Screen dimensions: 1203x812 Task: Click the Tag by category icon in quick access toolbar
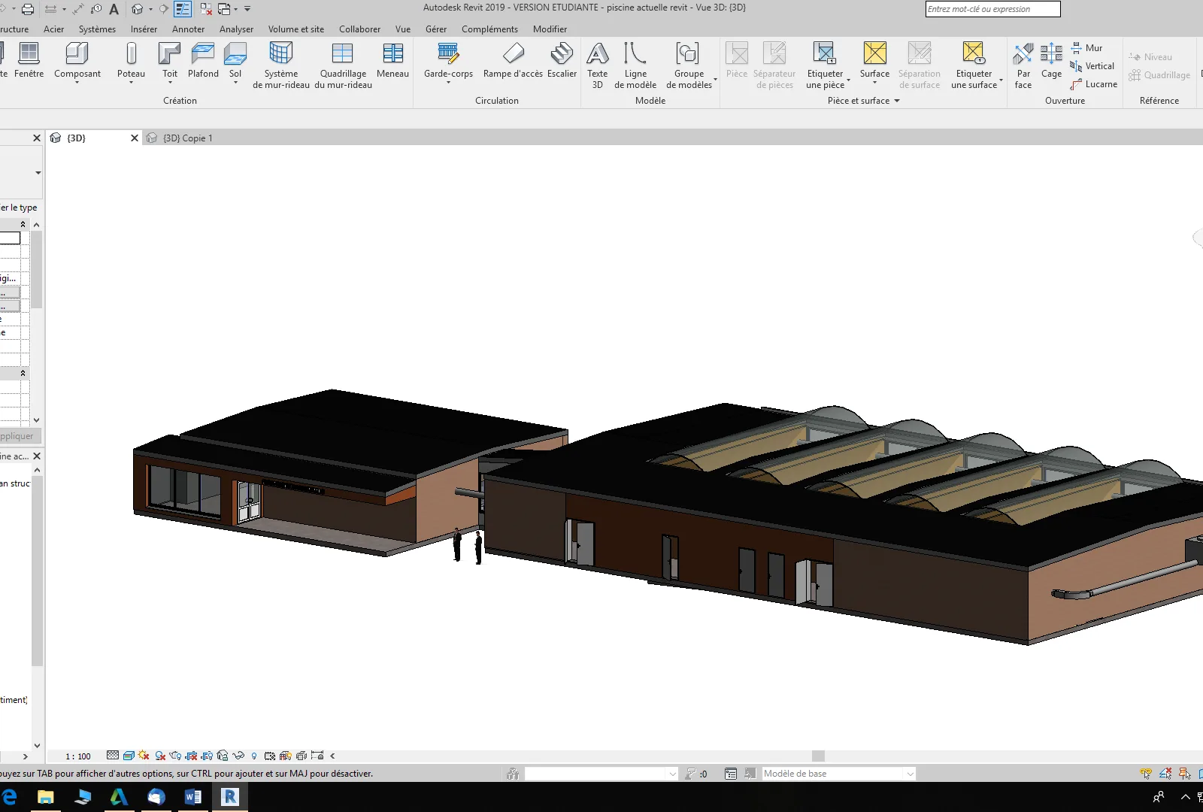point(95,9)
